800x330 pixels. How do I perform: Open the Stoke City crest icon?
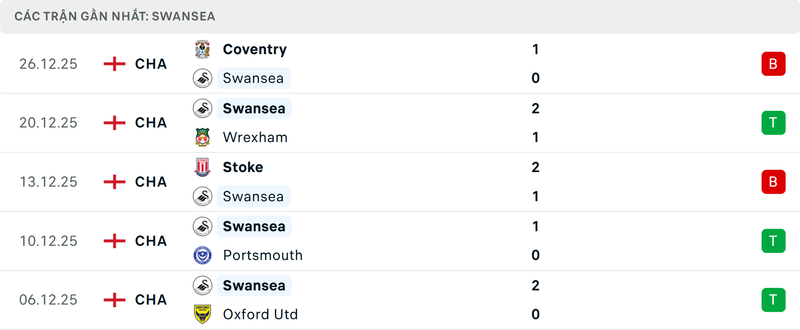click(202, 167)
